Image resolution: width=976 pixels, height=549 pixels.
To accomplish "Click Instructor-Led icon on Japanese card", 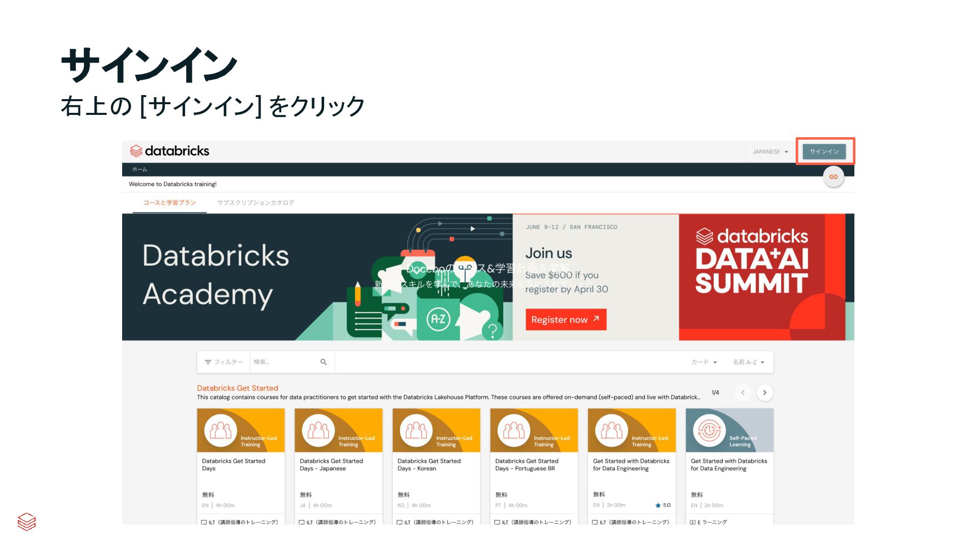I will pos(318,430).
